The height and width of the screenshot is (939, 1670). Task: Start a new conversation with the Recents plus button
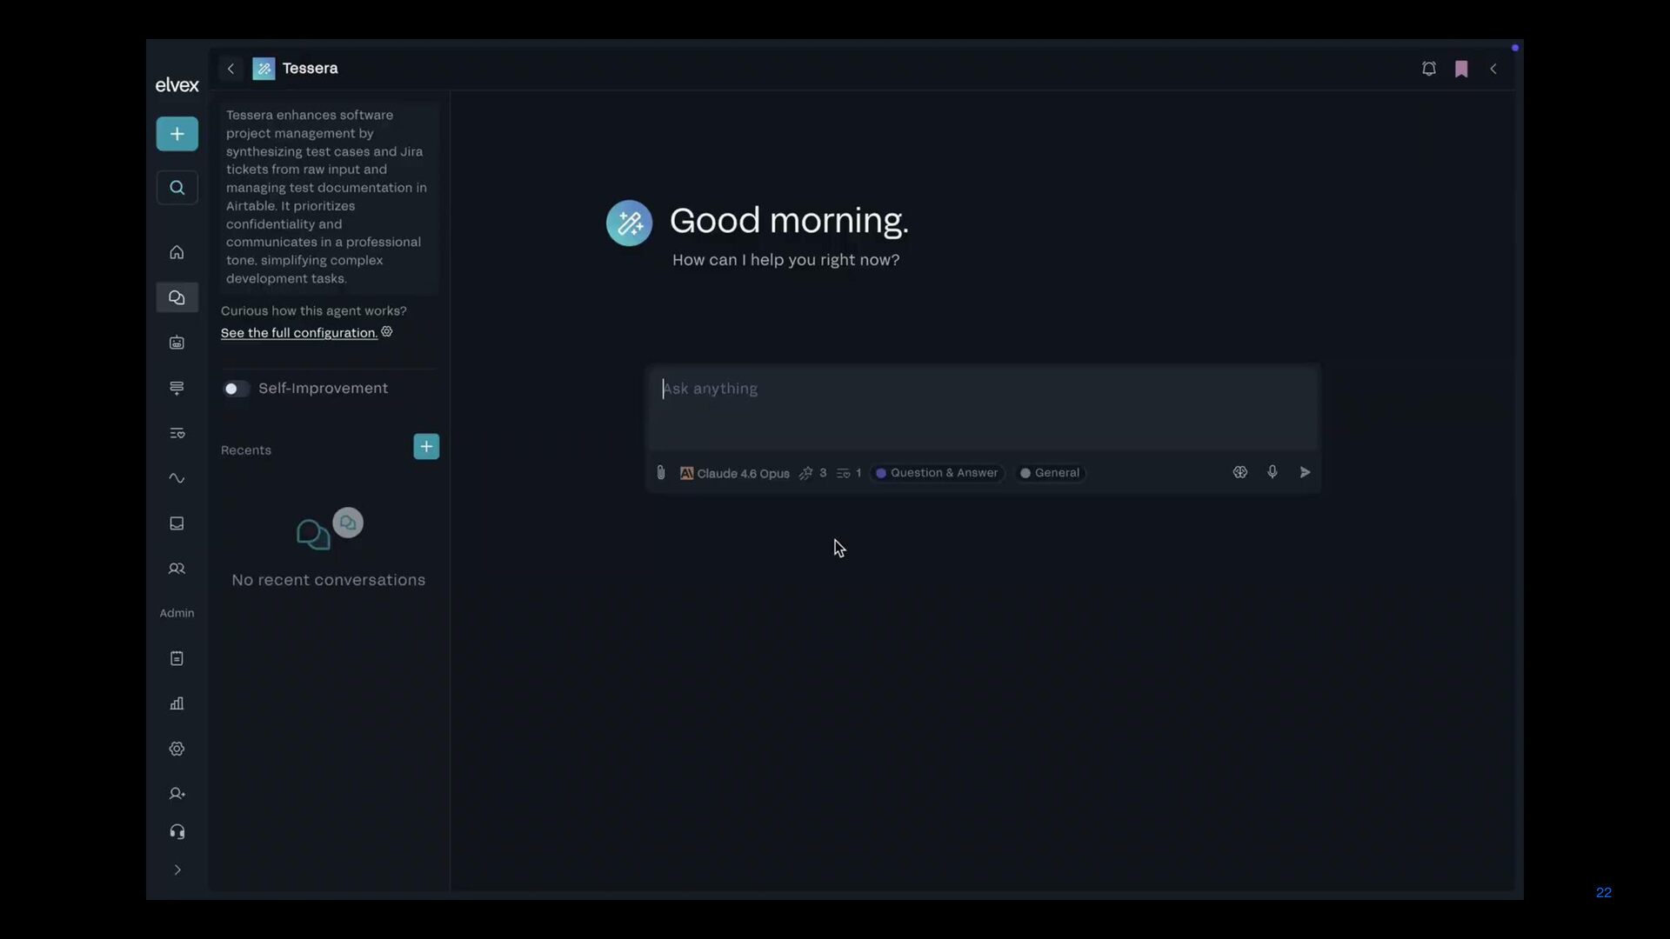point(426,447)
